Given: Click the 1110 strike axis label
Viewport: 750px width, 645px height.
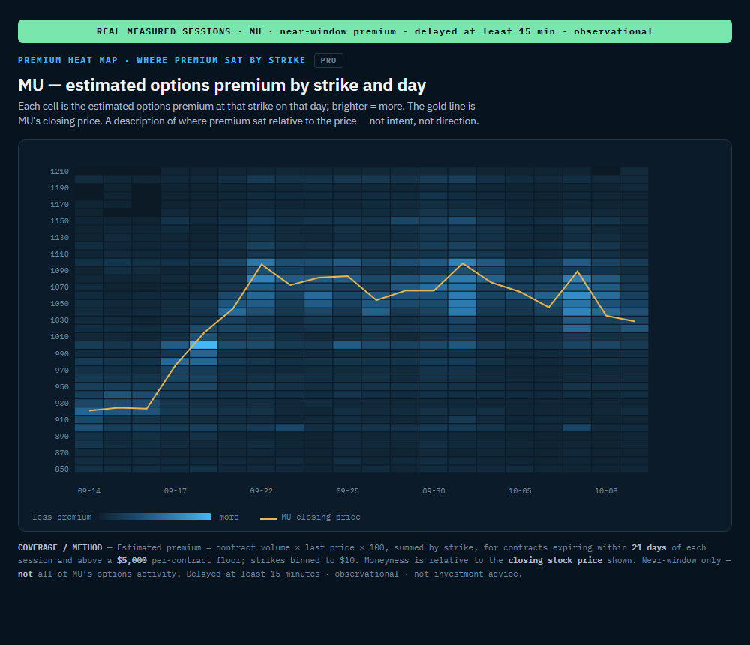Looking at the screenshot, I should point(60,254).
